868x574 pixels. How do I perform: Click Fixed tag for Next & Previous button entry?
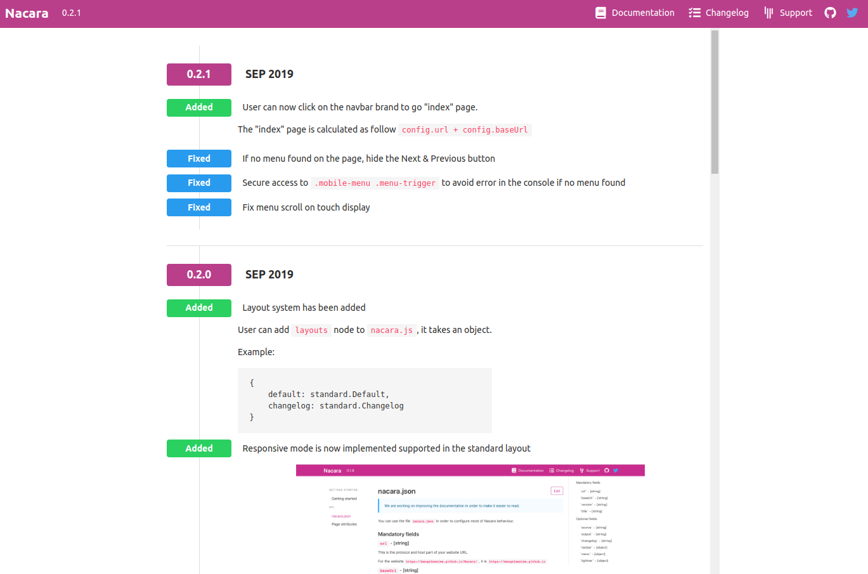pyautogui.click(x=199, y=159)
